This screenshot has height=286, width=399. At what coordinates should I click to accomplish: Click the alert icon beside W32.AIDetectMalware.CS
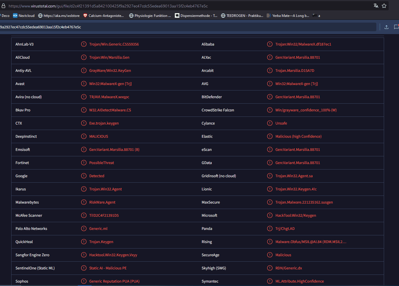pos(84,110)
